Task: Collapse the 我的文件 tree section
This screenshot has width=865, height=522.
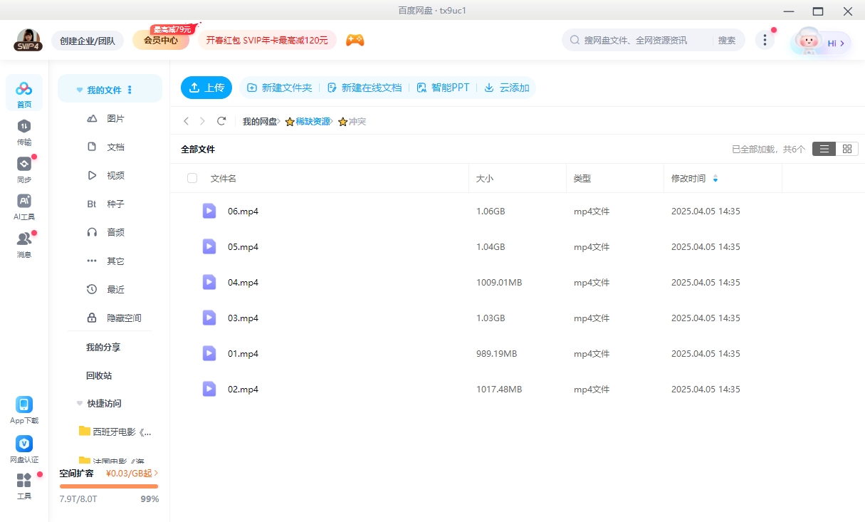Action: [79, 88]
